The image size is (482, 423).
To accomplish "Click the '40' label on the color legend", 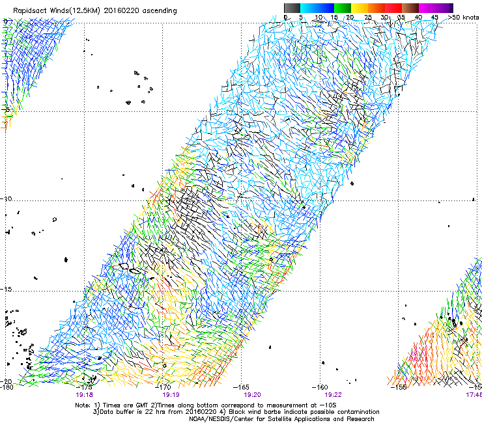I will 418,17.
